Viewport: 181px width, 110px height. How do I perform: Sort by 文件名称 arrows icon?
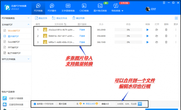(65, 24)
